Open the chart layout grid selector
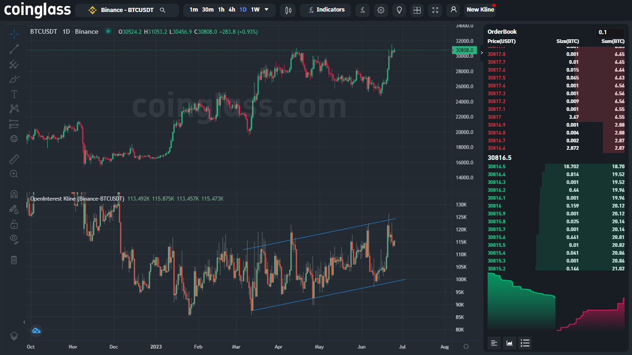Image resolution: width=632 pixels, height=355 pixels. pyautogui.click(x=417, y=10)
